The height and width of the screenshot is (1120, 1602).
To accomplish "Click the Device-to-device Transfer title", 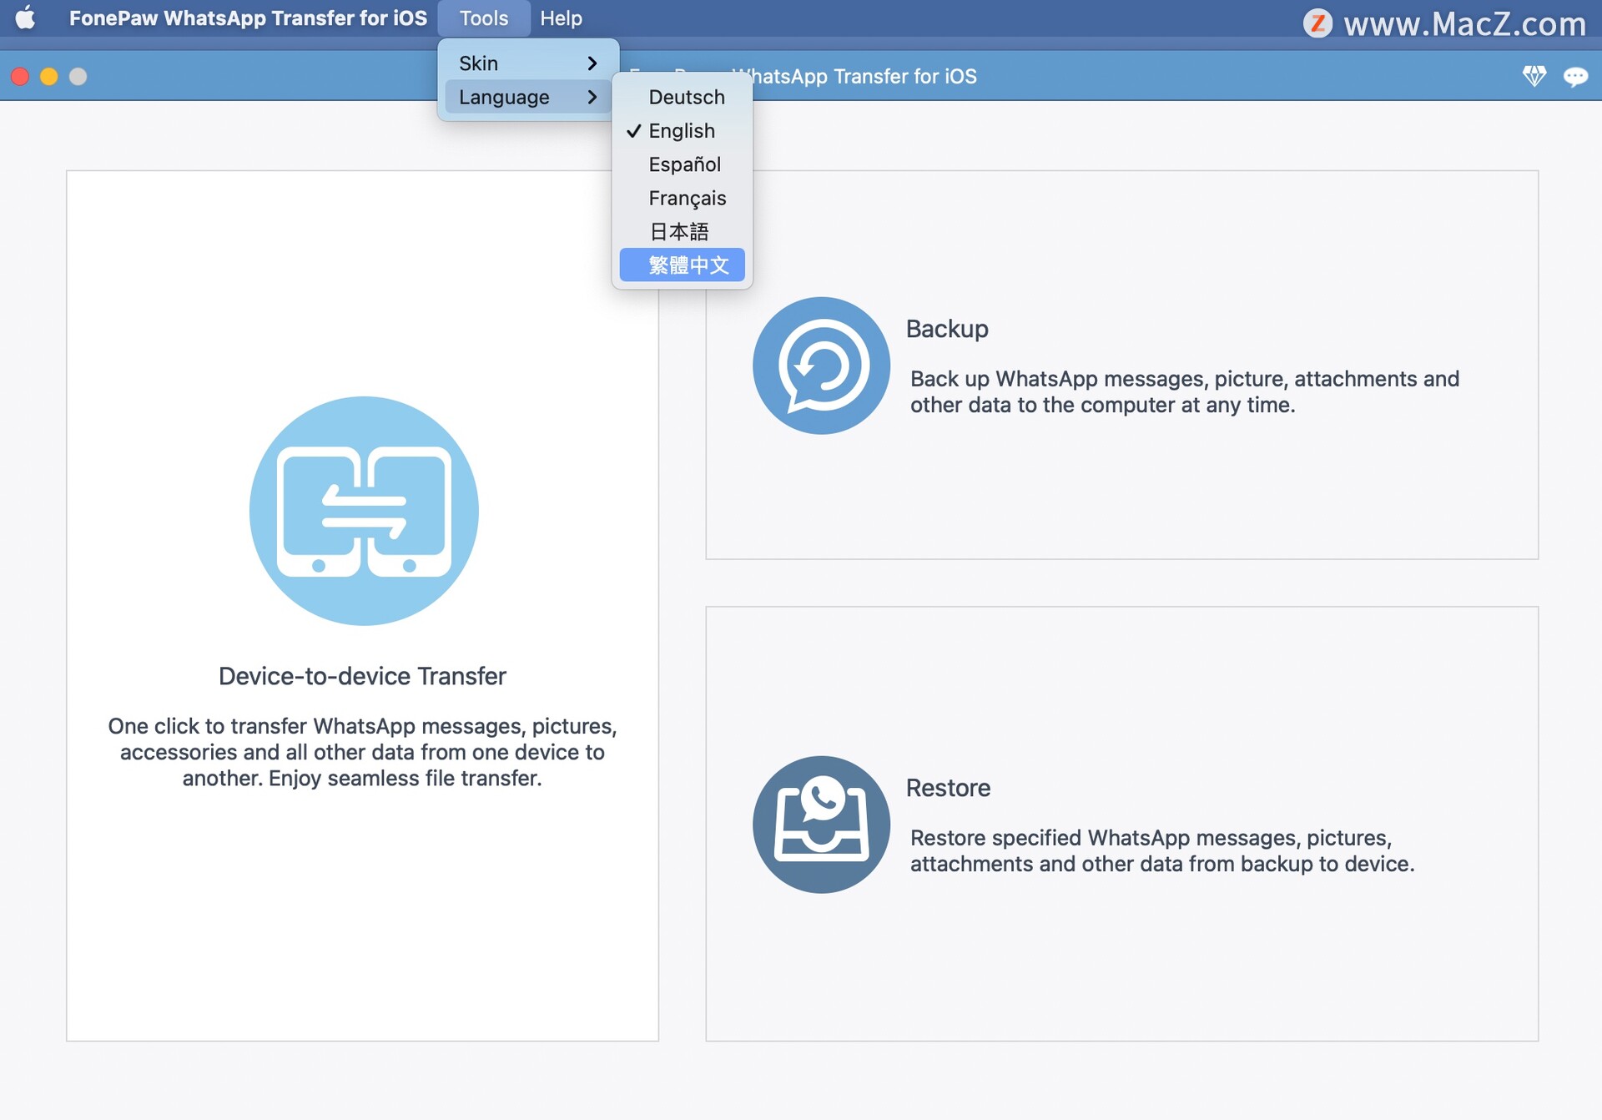I will (362, 676).
